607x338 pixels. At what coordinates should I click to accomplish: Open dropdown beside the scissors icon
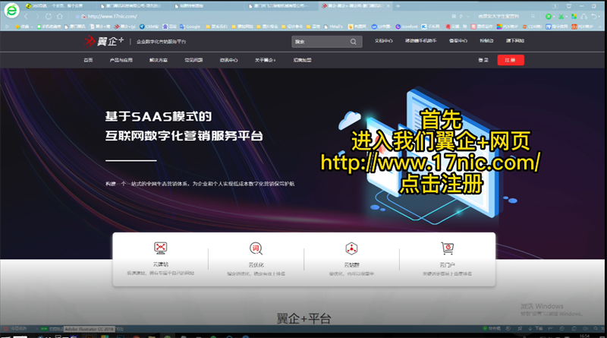tap(566, 17)
